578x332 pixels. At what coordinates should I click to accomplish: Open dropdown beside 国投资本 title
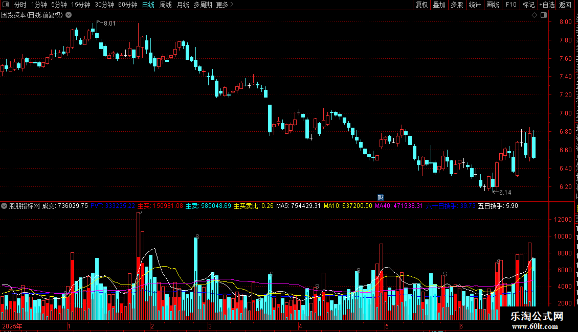coord(69,15)
